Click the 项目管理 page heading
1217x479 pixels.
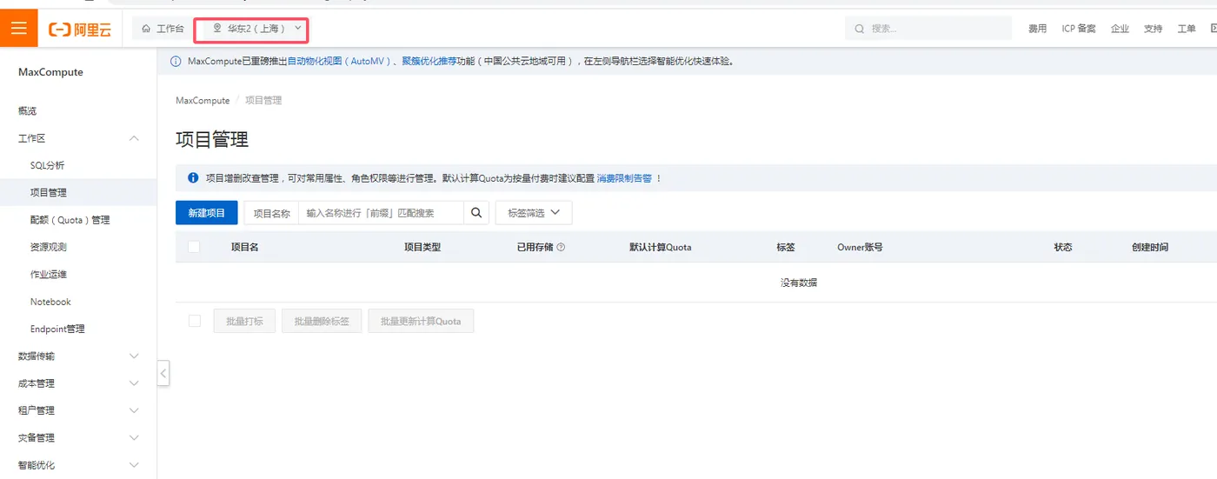(x=212, y=139)
